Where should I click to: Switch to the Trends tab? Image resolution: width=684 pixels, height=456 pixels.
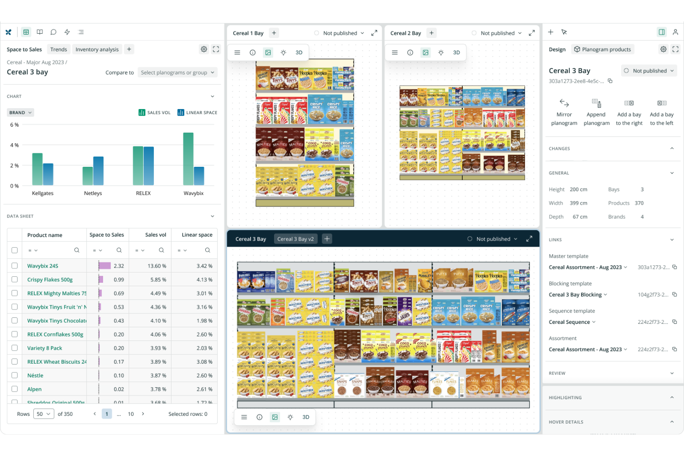[x=58, y=49]
